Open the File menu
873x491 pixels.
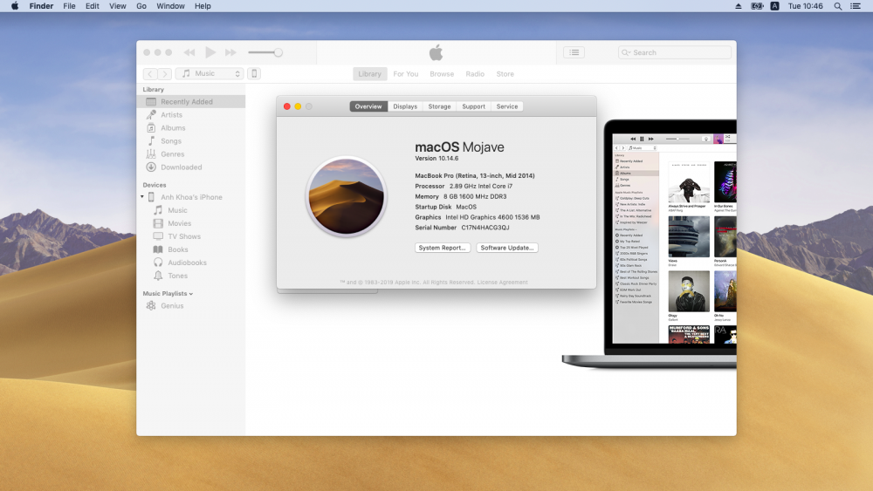(69, 6)
